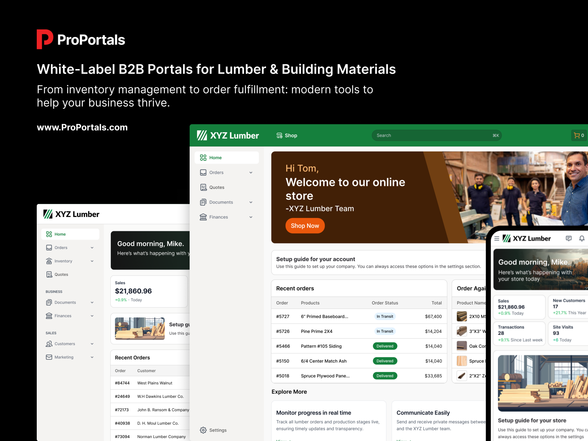Click the 2X10 product thumbnail in Order Again
588x441 pixels.
point(462,316)
